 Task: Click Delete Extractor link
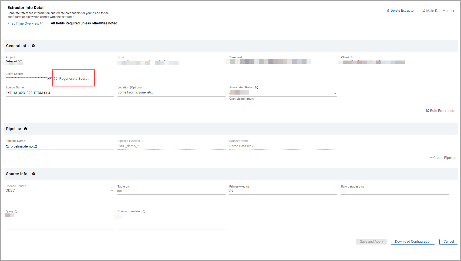click(x=401, y=11)
